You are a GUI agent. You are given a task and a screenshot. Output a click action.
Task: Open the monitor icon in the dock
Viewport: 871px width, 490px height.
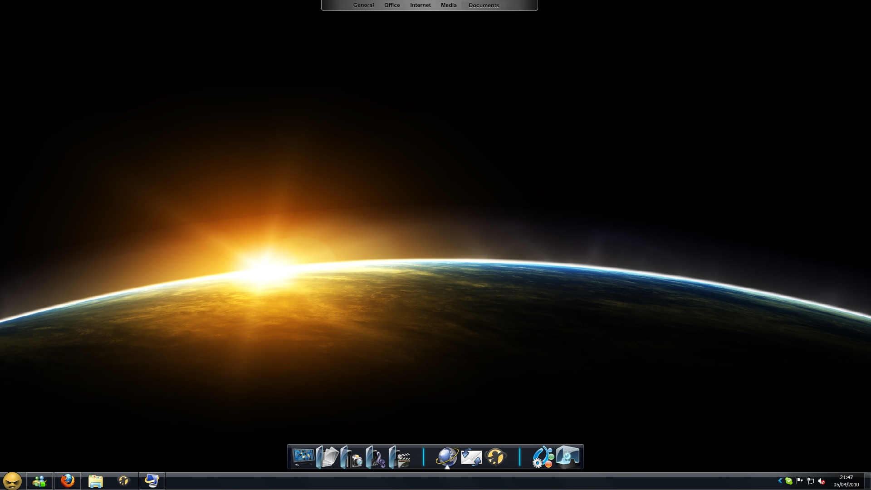pos(303,457)
